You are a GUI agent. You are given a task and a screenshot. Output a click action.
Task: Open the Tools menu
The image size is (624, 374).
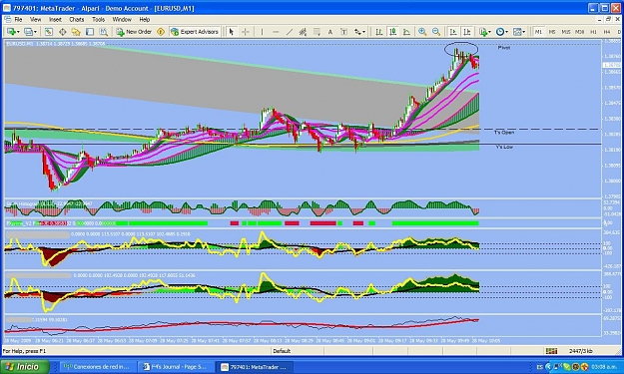pyautogui.click(x=98, y=19)
